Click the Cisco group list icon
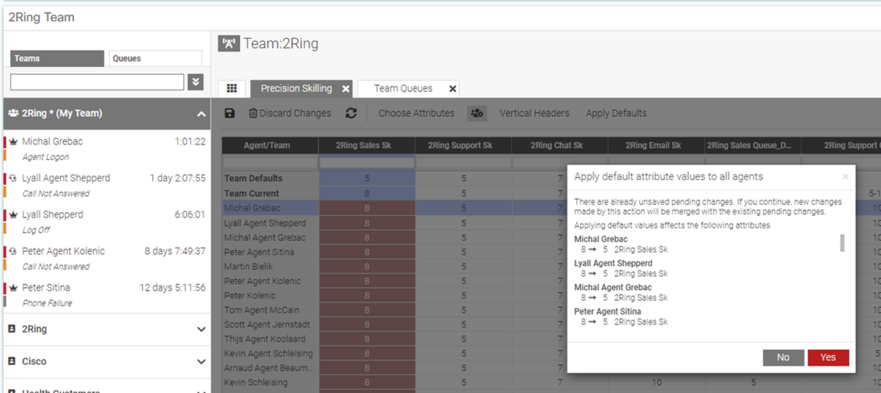The height and width of the screenshot is (393, 881). (x=12, y=361)
